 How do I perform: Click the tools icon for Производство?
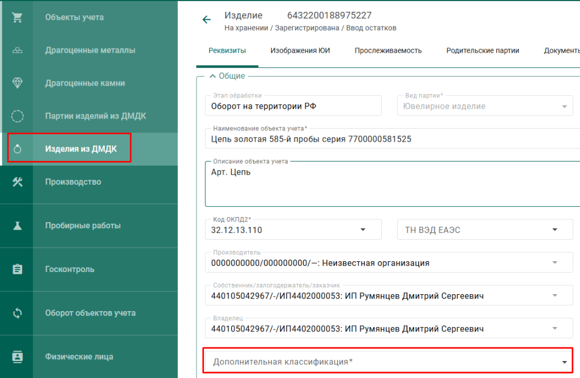pyautogui.click(x=17, y=182)
